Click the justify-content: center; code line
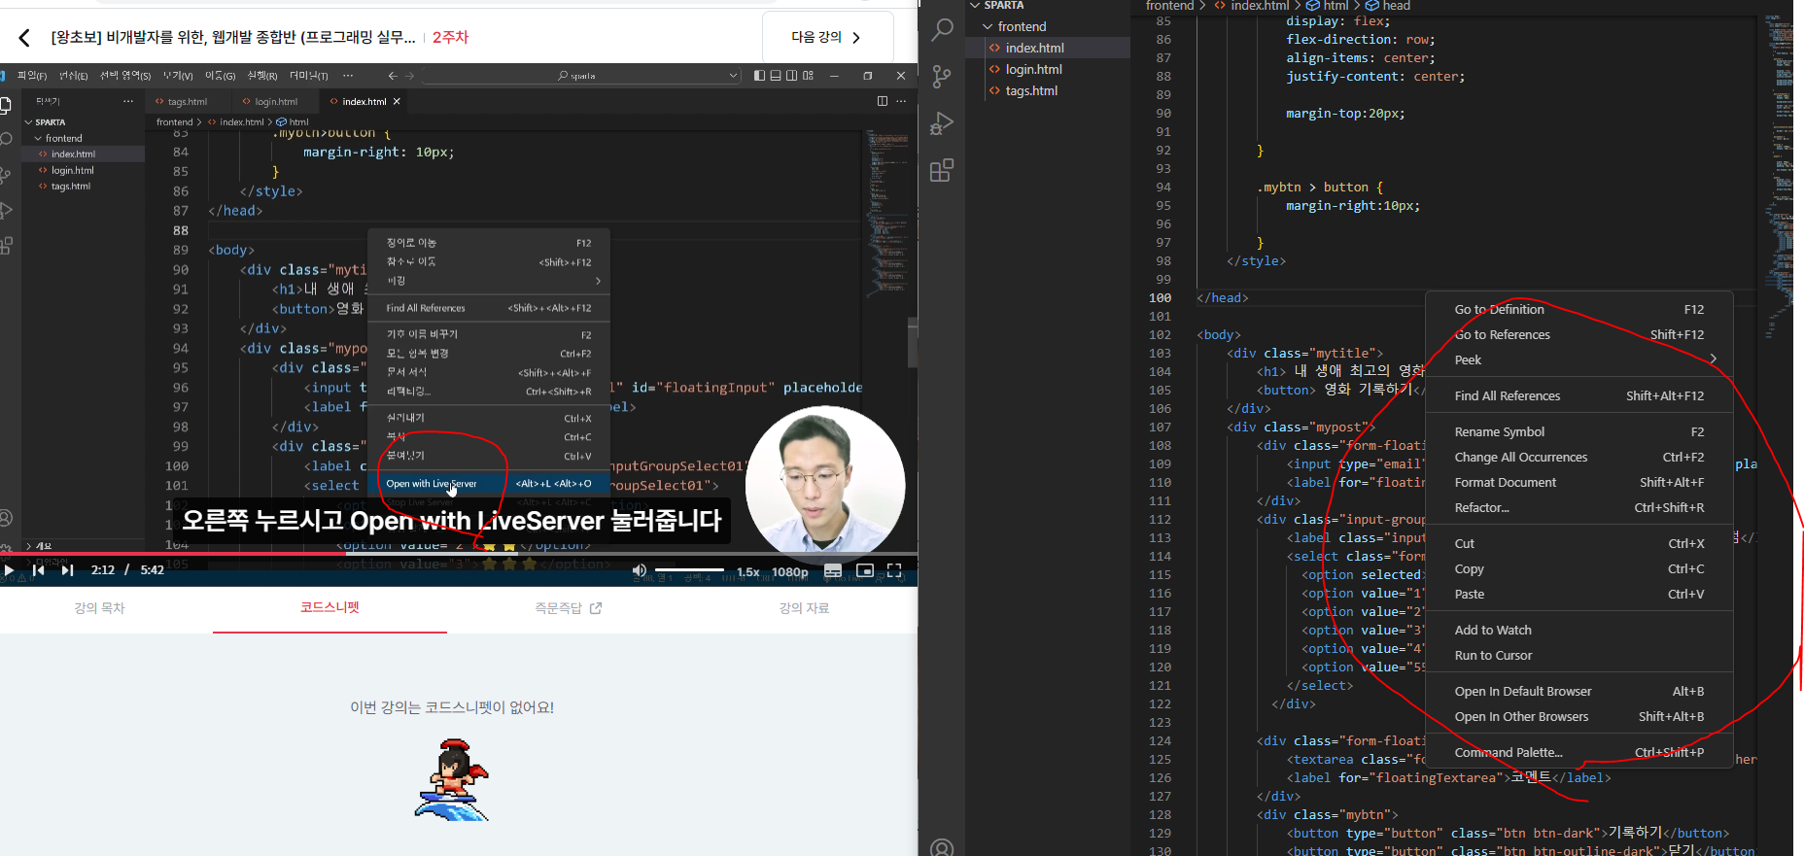 pyautogui.click(x=1375, y=77)
